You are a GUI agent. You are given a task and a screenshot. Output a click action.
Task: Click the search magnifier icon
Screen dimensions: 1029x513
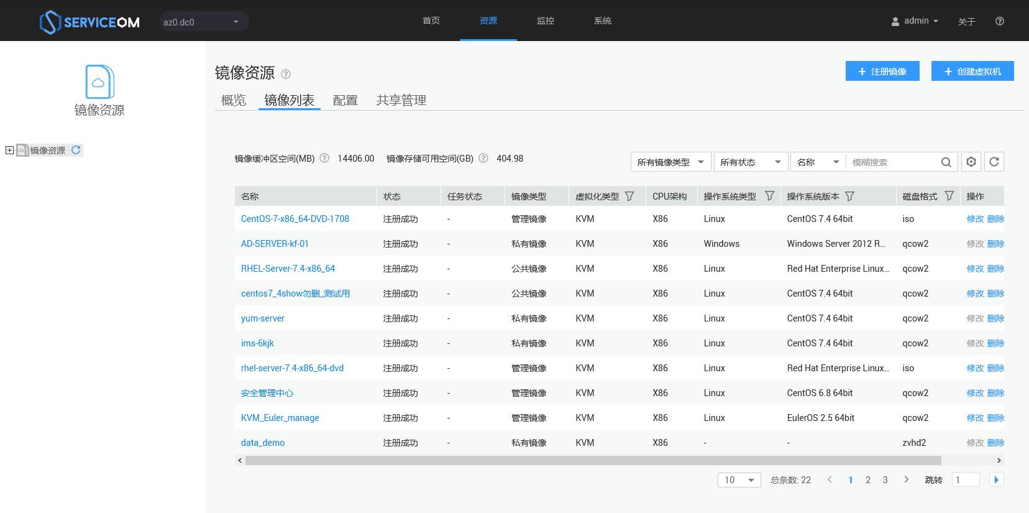(x=946, y=162)
